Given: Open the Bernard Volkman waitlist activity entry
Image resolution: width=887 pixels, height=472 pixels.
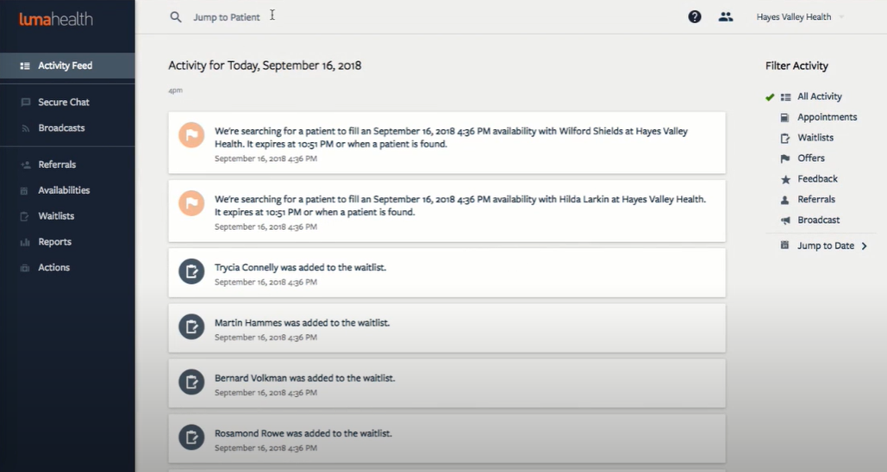Looking at the screenshot, I should click(x=447, y=383).
